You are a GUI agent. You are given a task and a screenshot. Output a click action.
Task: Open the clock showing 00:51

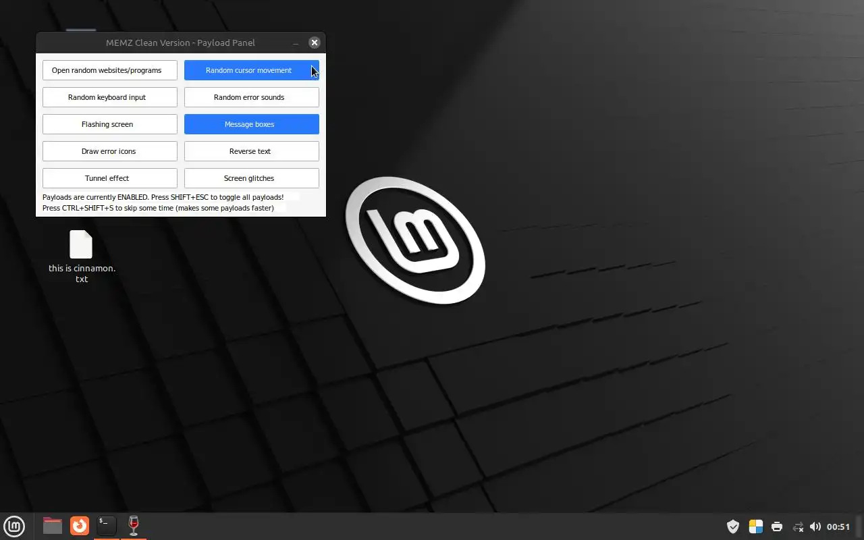click(838, 526)
